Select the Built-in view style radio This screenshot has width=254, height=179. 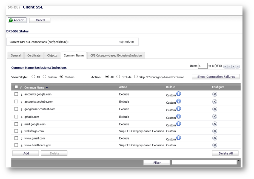click(x=45, y=77)
